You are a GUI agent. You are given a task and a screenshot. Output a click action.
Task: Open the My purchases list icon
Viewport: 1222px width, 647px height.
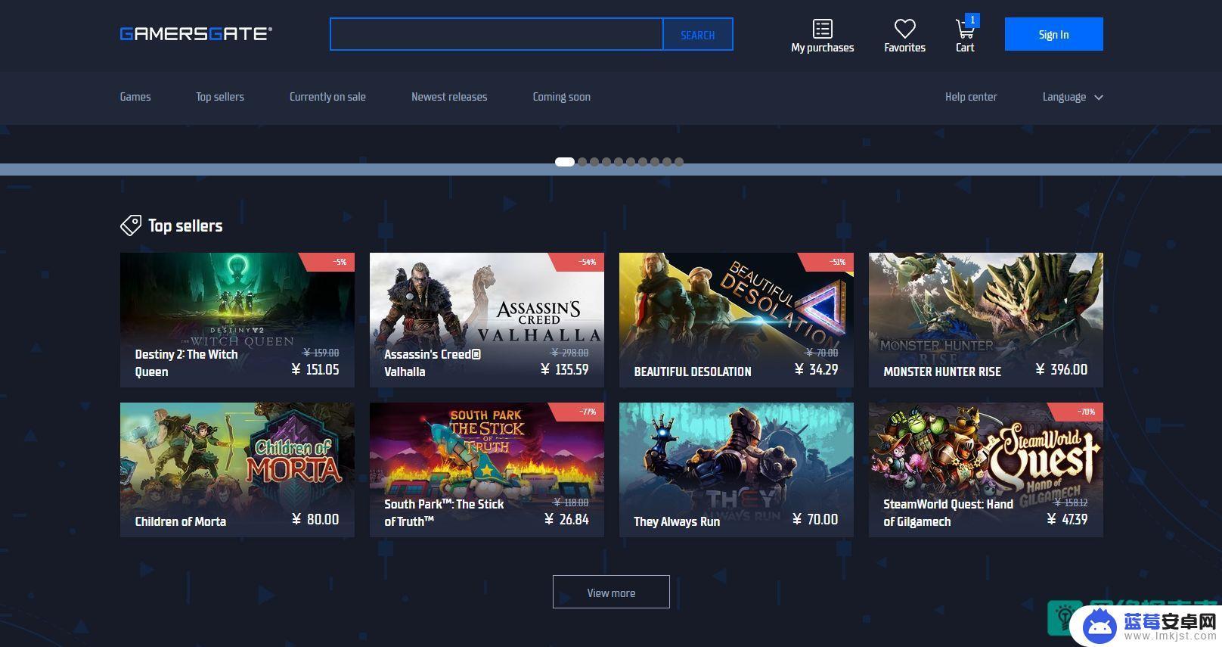click(x=823, y=29)
